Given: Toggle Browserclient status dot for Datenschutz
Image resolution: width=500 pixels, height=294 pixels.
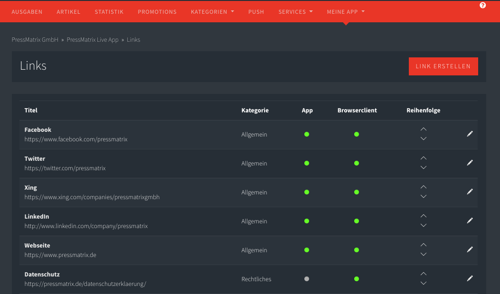Looking at the screenshot, I should click(x=357, y=279).
